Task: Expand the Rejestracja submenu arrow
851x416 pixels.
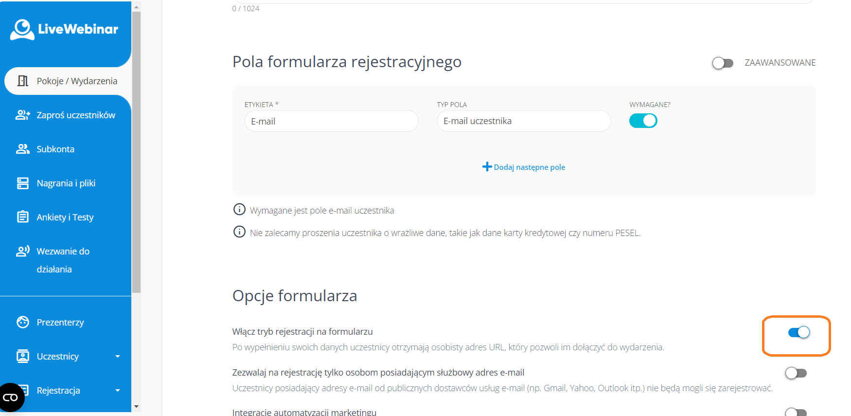Action: pos(118,390)
